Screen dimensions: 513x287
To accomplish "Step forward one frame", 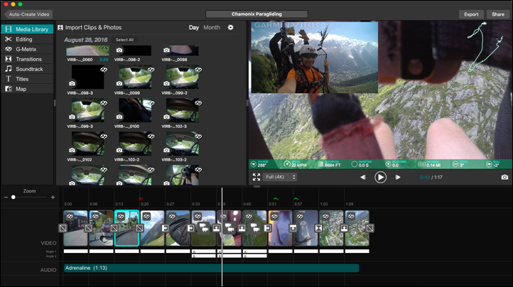I will point(398,177).
